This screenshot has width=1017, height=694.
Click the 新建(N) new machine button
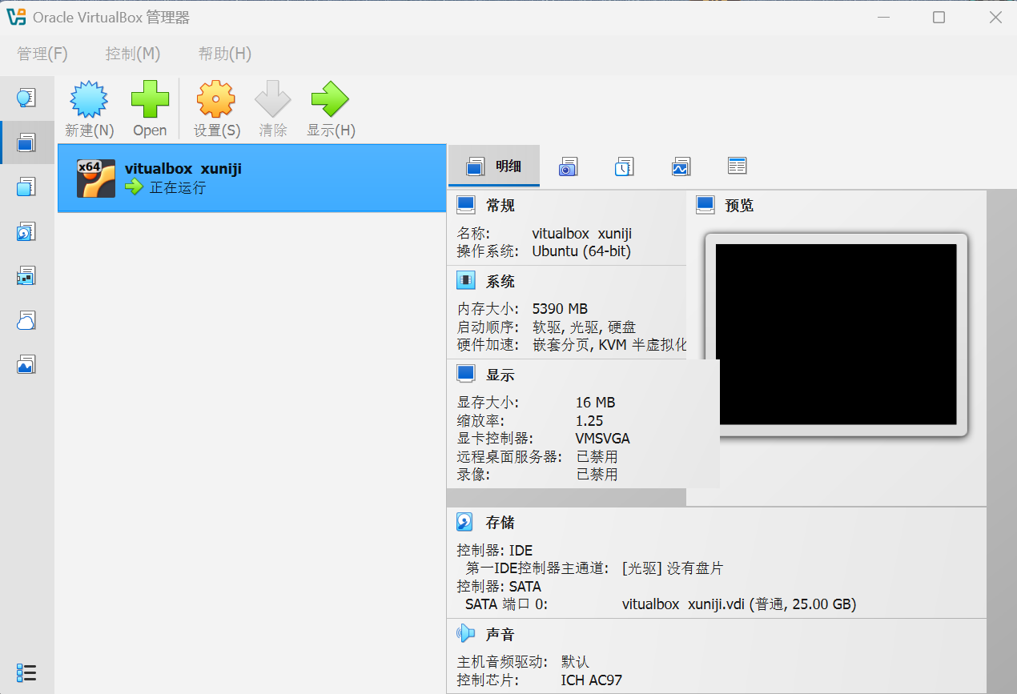pos(89,110)
